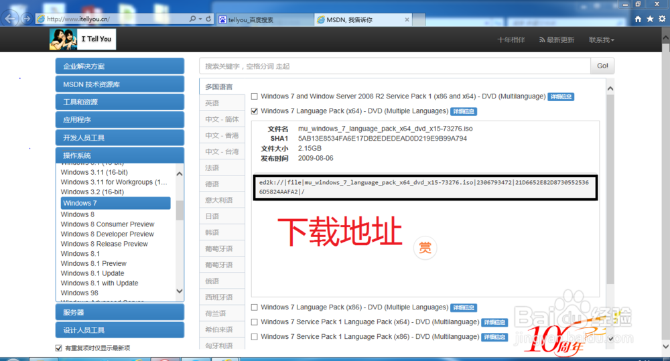Screen dimensions: 670x361
Task: Click results panel scrollbar up arrow
Action: point(610,89)
